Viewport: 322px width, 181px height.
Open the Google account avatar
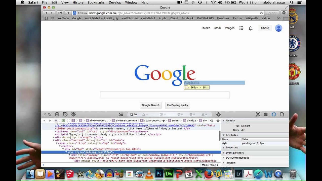click(x=278, y=28)
